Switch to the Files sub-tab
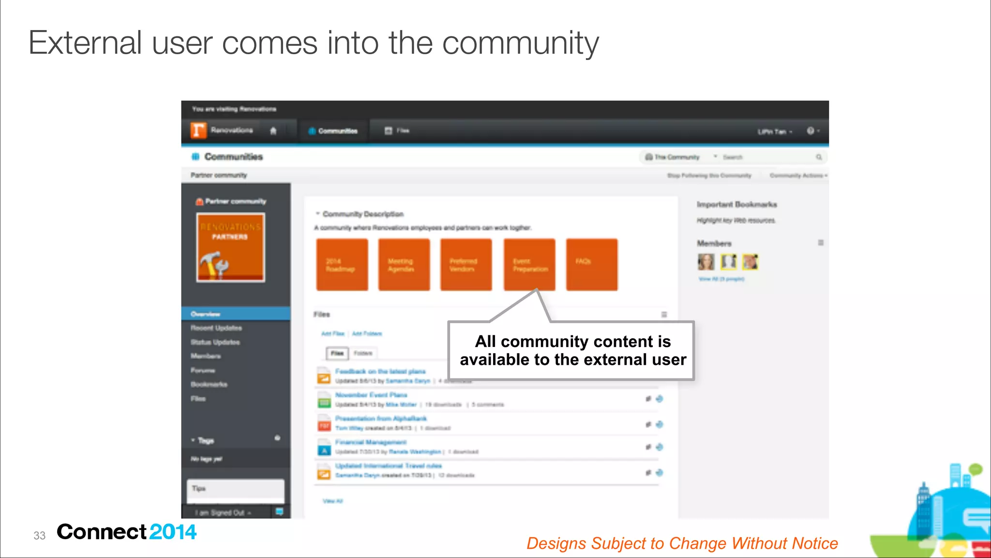The width and height of the screenshot is (991, 558). click(337, 353)
